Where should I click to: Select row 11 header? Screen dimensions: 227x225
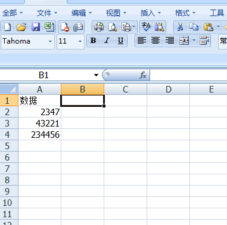pyautogui.click(x=9, y=214)
